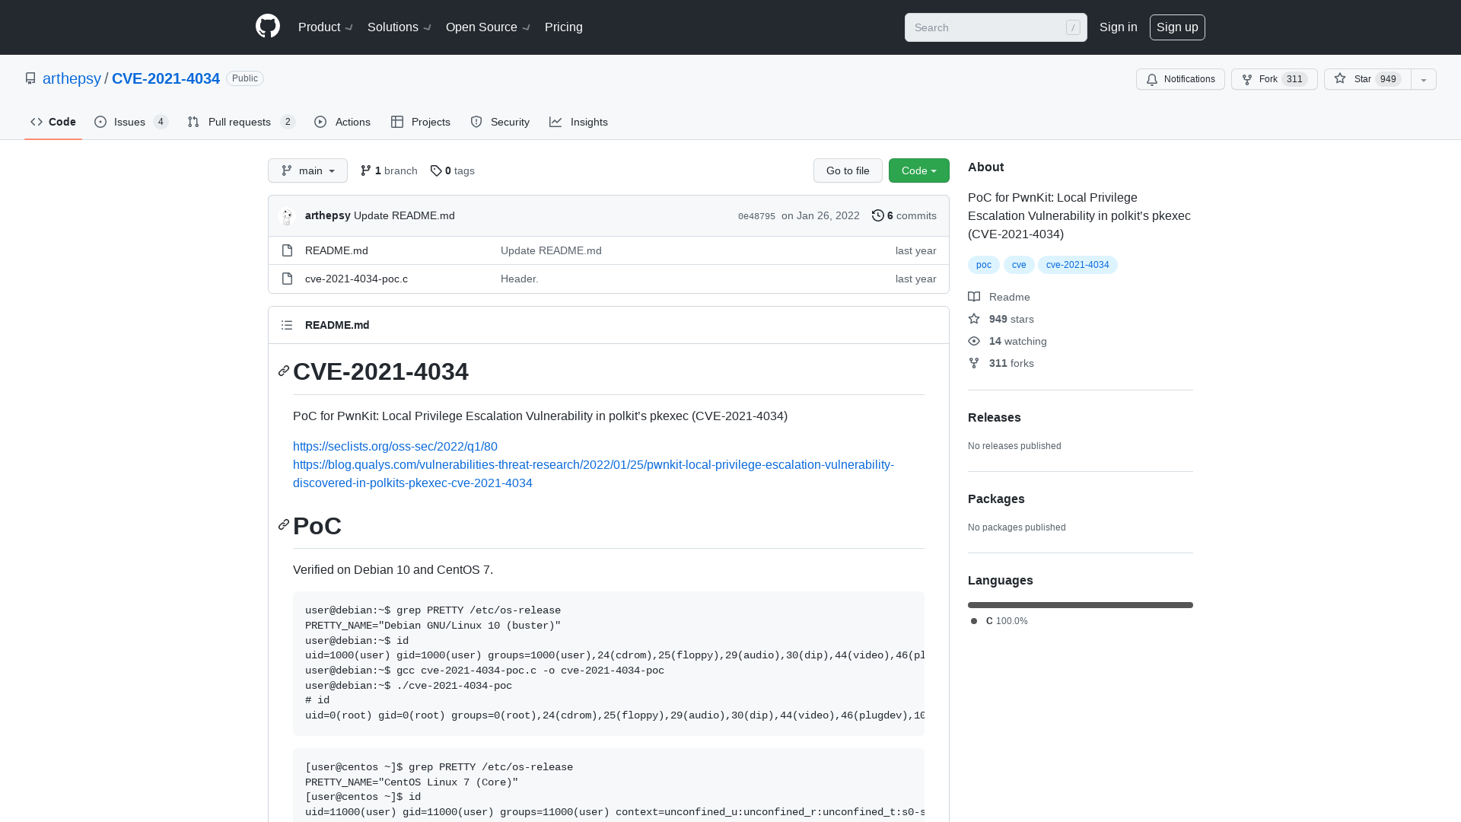
Task: Click the Releases heading link
Action: pos(995,417)
